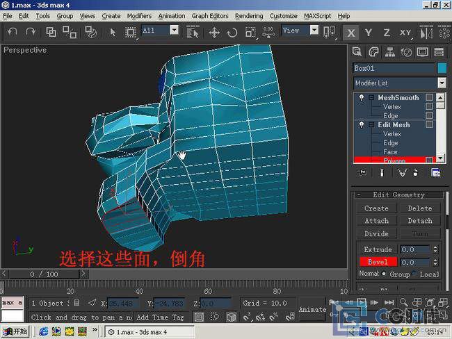Open the Graph Editors menu
The height and width of the screenshot is (339, 452).
(210, 16)
